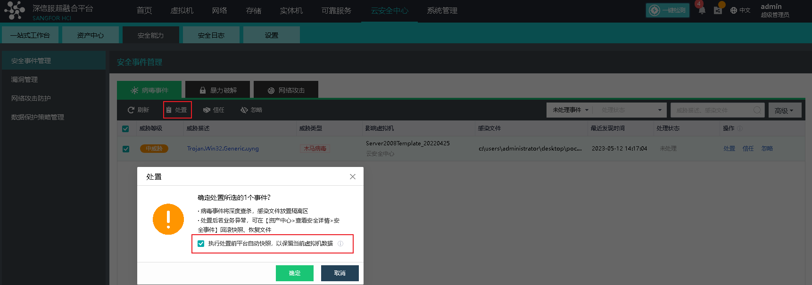The height and width of the screenshot is (285, 812).
Task: Click the threat description search field
Action: [x=712, y=110]
